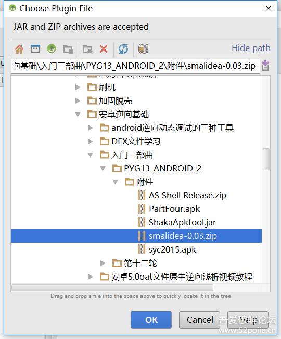
Task: Select the DEX文件学习 folder
Action: coord(130,142)
